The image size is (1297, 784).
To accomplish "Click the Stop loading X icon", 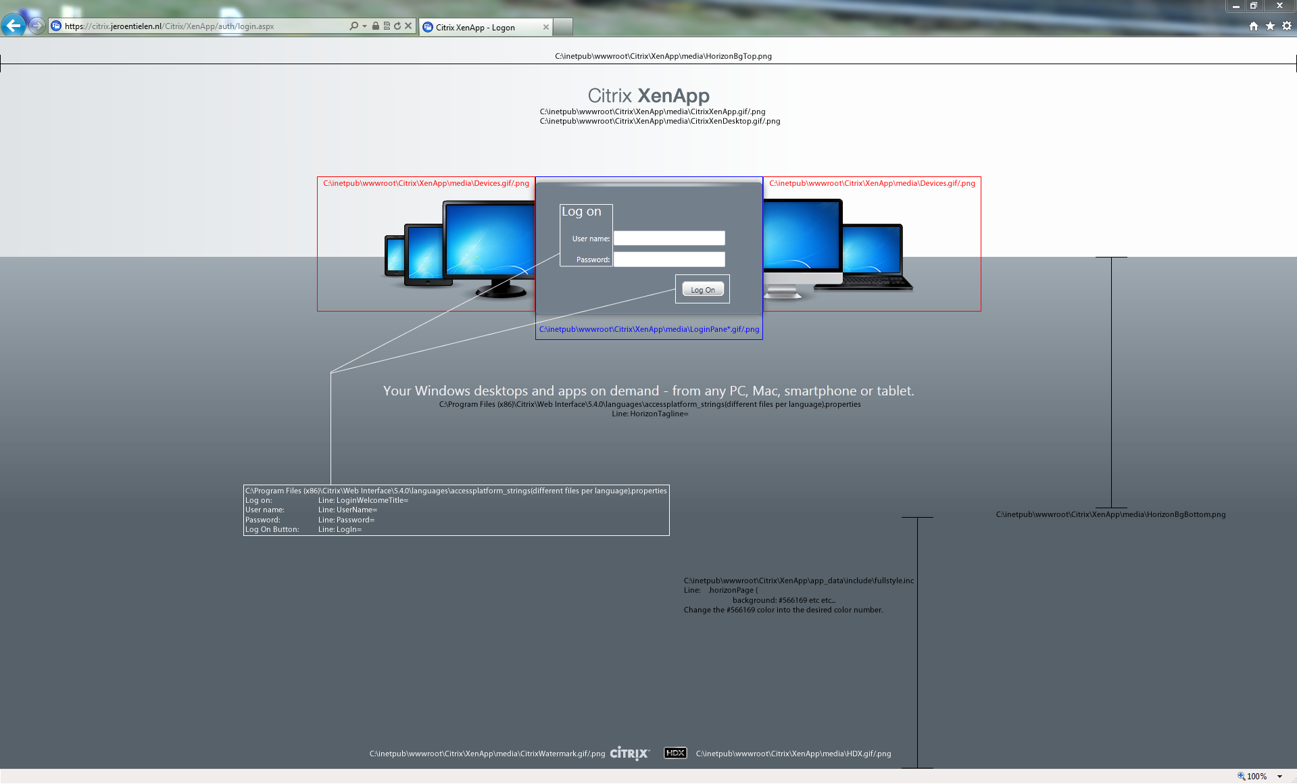I will pos(408,26).
